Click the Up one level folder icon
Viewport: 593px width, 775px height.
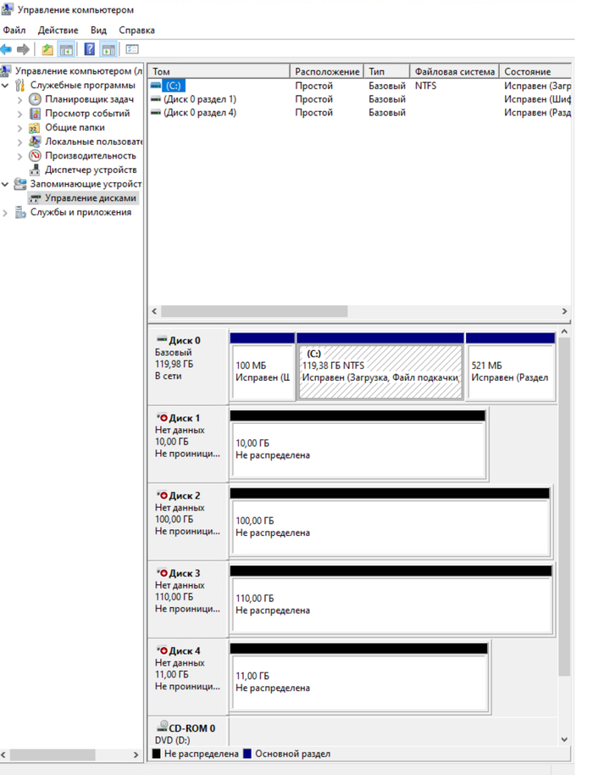[x=47, y=49]
